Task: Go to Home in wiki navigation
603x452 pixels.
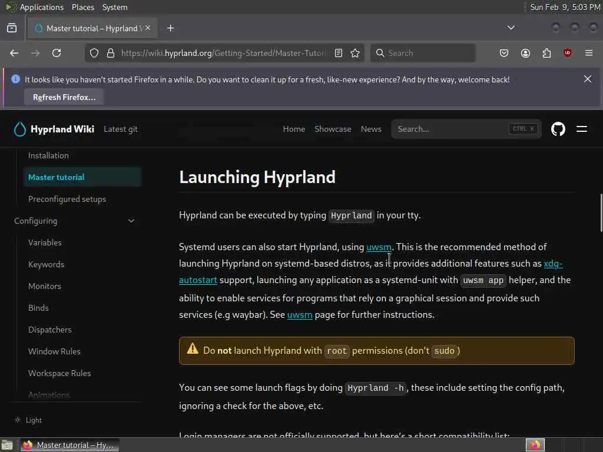Action: pyautogui.click(x=294, y=129)
